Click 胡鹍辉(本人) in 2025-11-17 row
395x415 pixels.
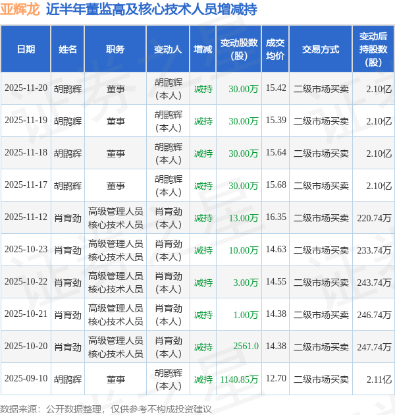pos(169,186)
